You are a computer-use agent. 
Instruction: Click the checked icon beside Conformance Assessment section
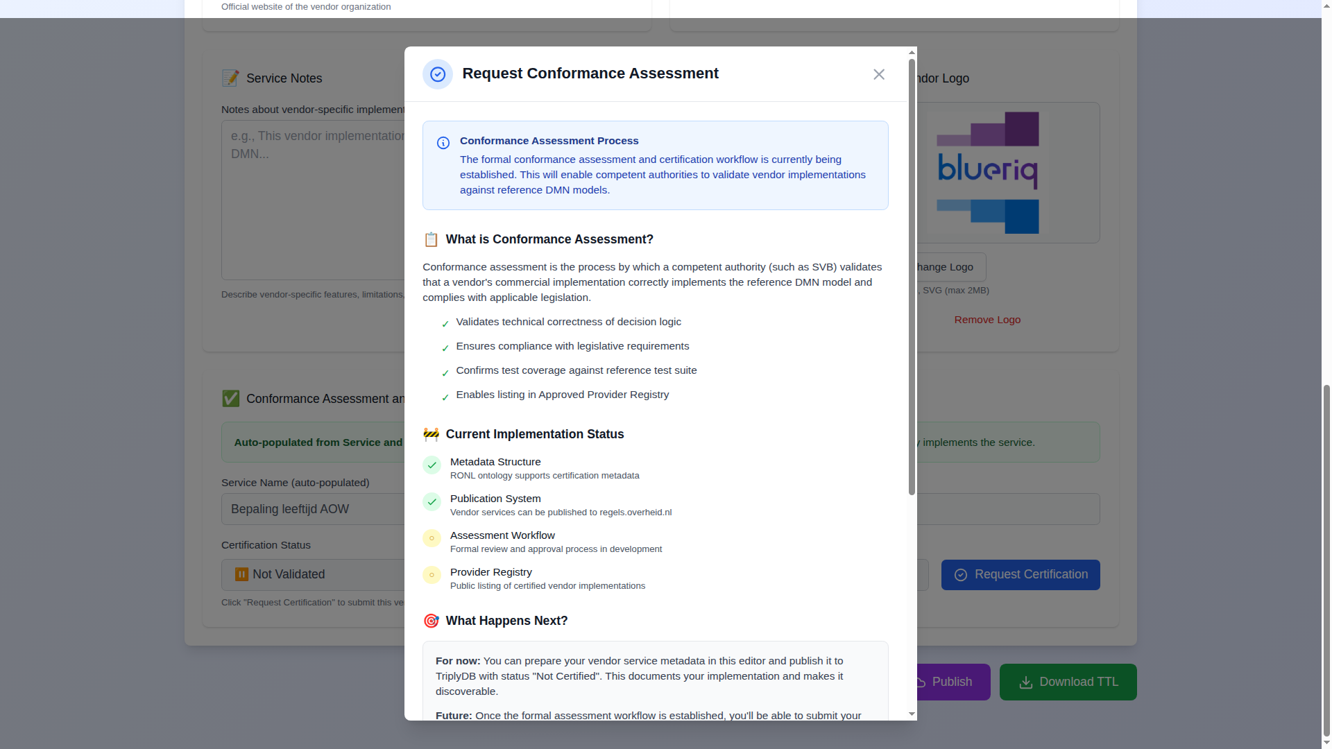point(230,398)
